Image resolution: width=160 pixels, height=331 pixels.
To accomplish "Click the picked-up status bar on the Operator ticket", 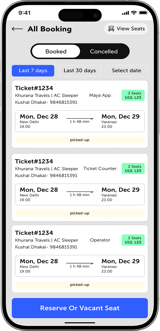I will pyautogui.click(x=80, y=284).
